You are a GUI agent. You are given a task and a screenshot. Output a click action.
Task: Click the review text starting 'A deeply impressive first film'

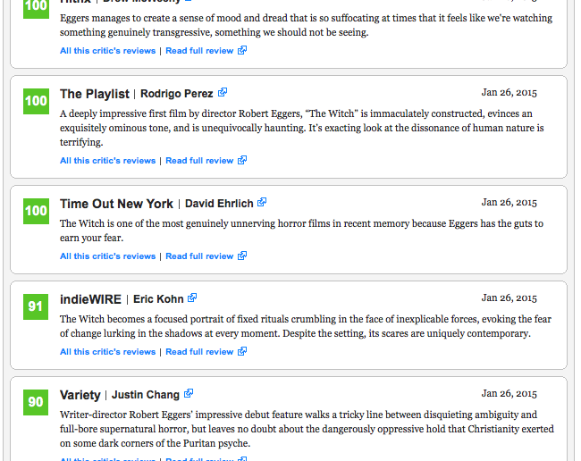pos(302,128)
